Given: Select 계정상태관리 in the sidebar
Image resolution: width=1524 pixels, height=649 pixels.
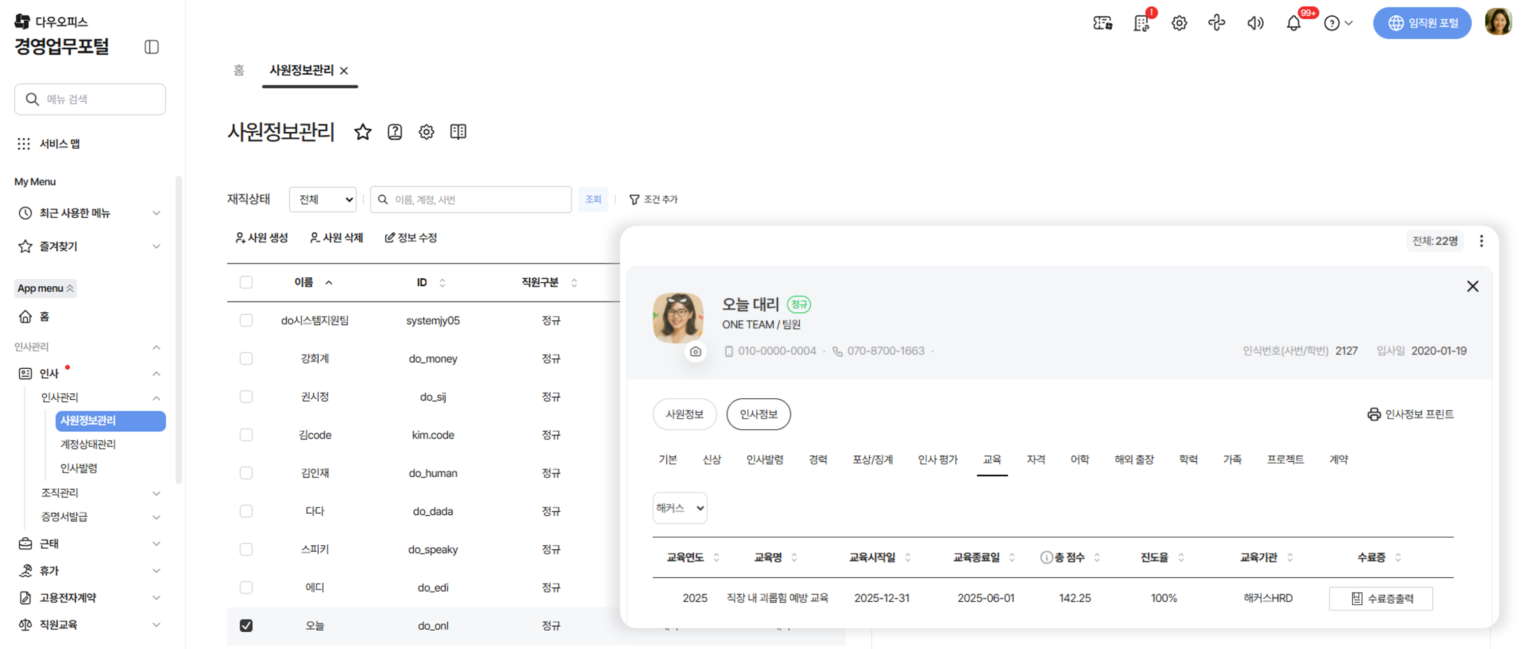Looking at the screenshot, I should (88, 444).
